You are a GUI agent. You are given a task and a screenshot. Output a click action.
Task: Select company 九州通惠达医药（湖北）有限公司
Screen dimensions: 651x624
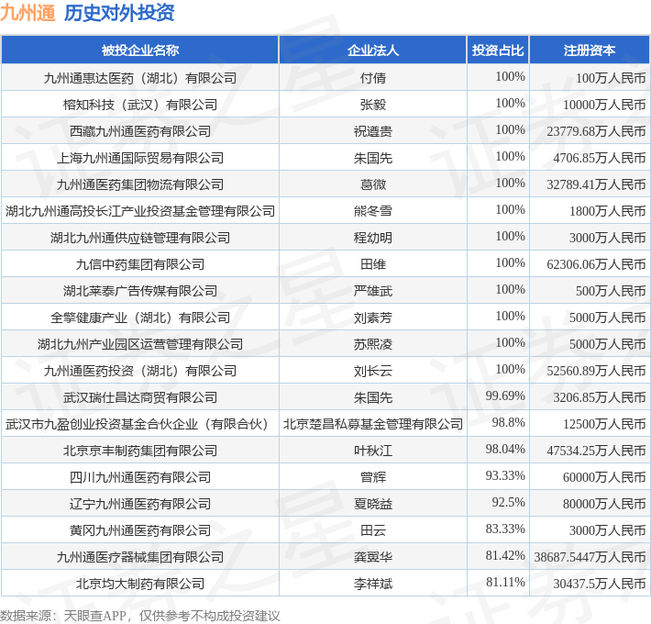pos(140,78)
